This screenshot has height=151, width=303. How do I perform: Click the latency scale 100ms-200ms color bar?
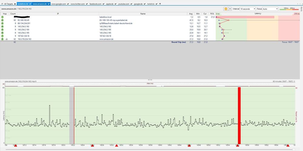tap(288, 9)
